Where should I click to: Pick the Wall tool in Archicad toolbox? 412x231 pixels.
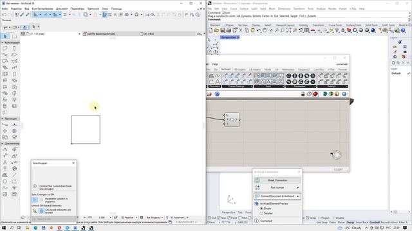pos(5,49)
